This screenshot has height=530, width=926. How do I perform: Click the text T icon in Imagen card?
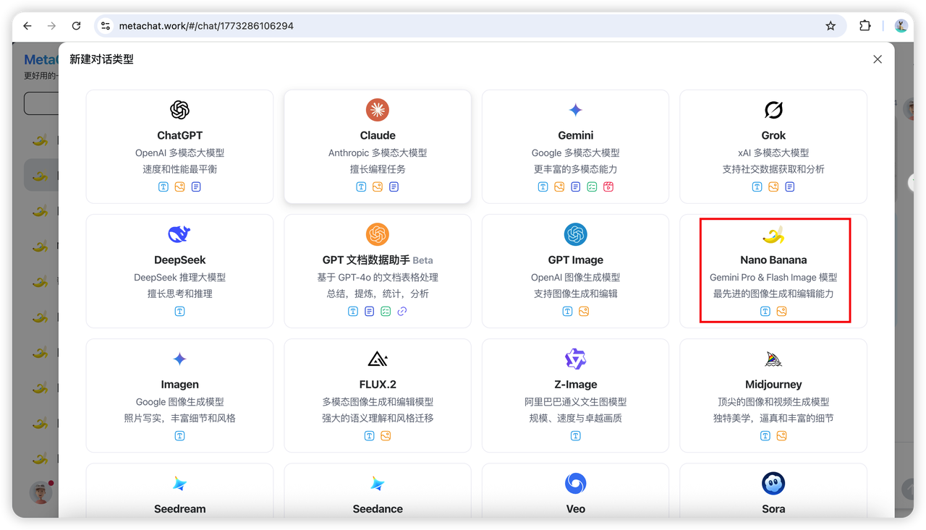pyautogui.click(x=179, y=435)
